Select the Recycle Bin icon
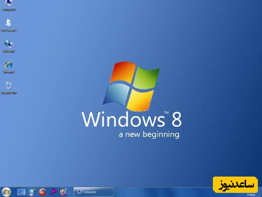 [9, 86]
